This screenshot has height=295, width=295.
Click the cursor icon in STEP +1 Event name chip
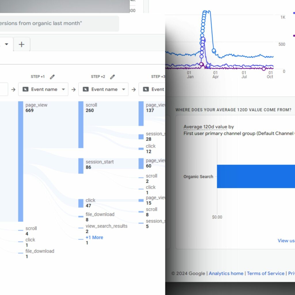click(x=26, y=89)
